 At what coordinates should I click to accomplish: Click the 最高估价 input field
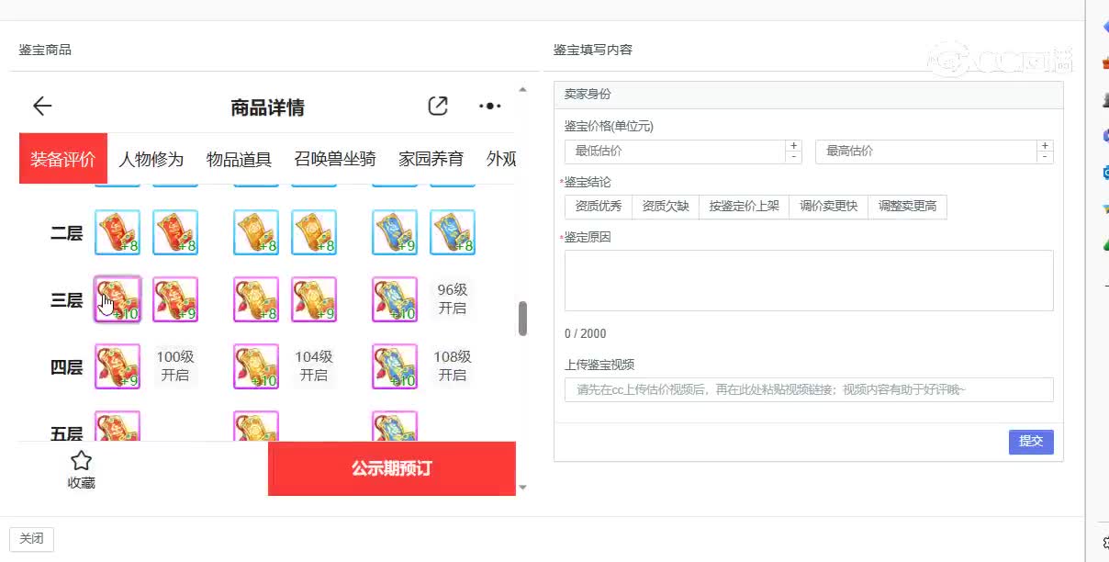[926, 152]
